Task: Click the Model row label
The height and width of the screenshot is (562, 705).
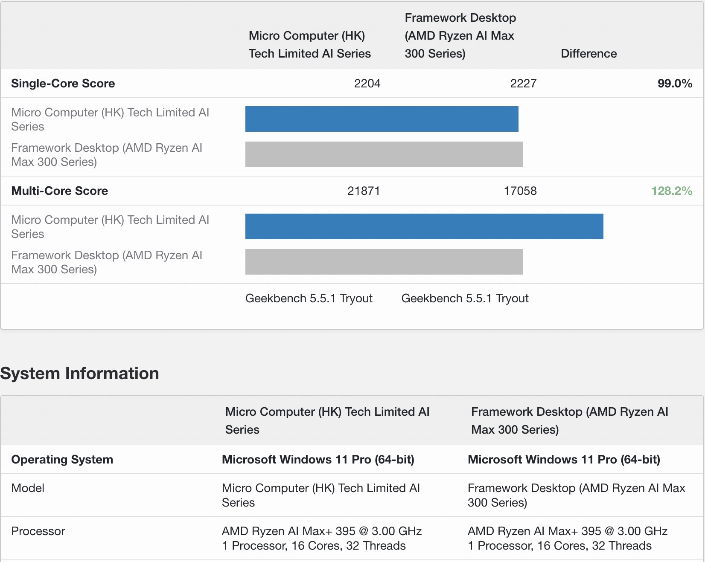Action: 28,488
